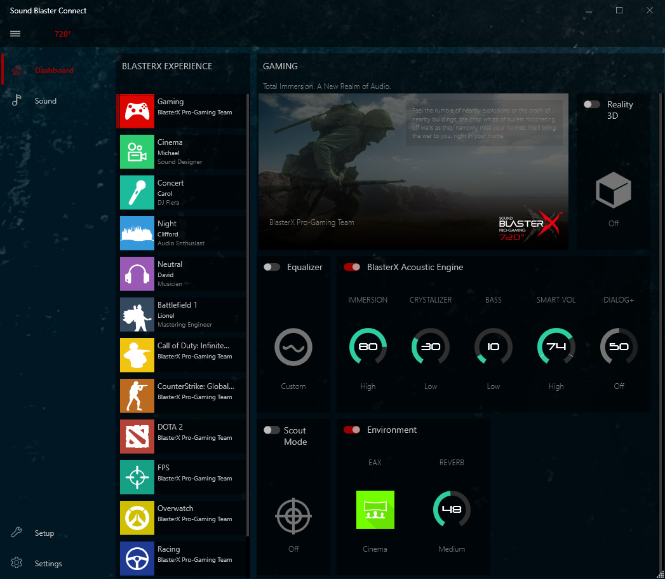Image resolution: width=665 pixels, height=579 pixels.
Task: Click the Scout Mode crosshair icon
Action: point(293,516)
